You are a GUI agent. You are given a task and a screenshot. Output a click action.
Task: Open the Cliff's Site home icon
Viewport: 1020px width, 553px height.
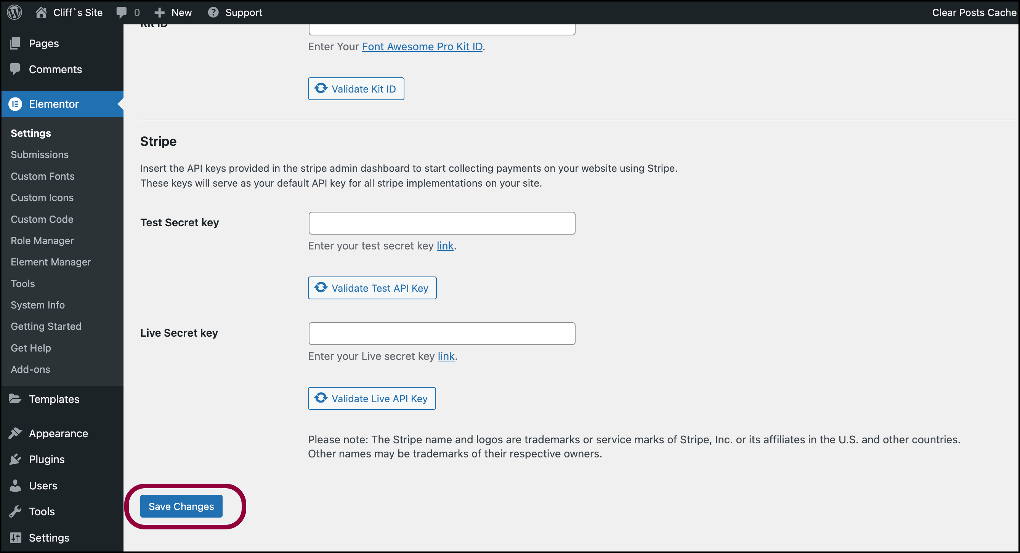click(x=41, y=12)
